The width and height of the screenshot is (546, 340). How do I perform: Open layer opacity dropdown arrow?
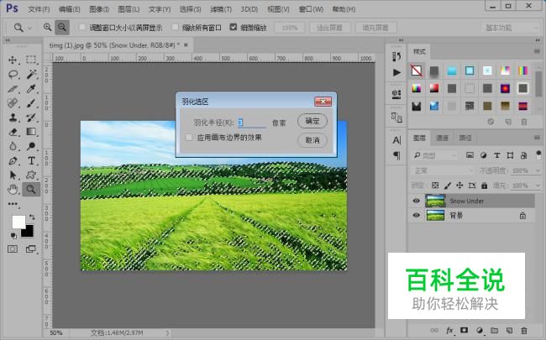coord(538,171)
